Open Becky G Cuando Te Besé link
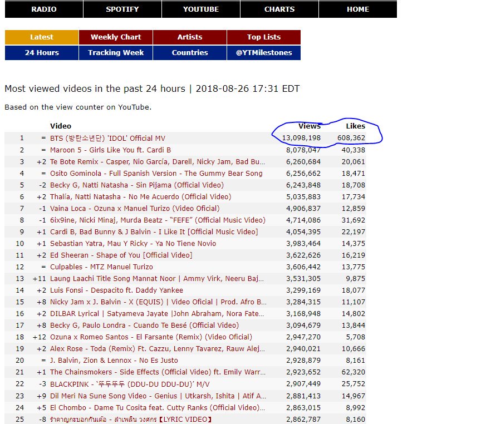 coord(144,326)
